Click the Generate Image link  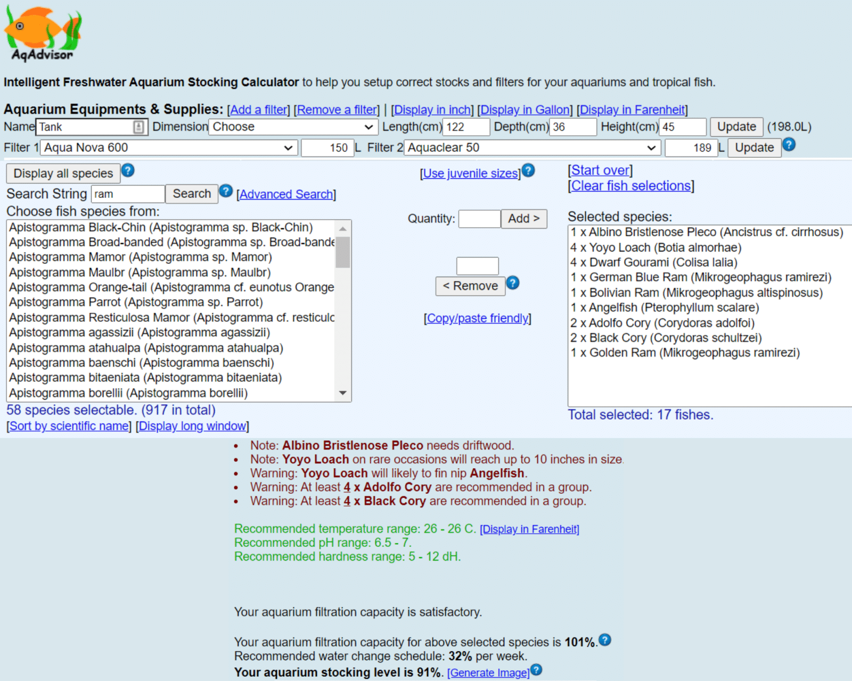[x=489, y=673]
